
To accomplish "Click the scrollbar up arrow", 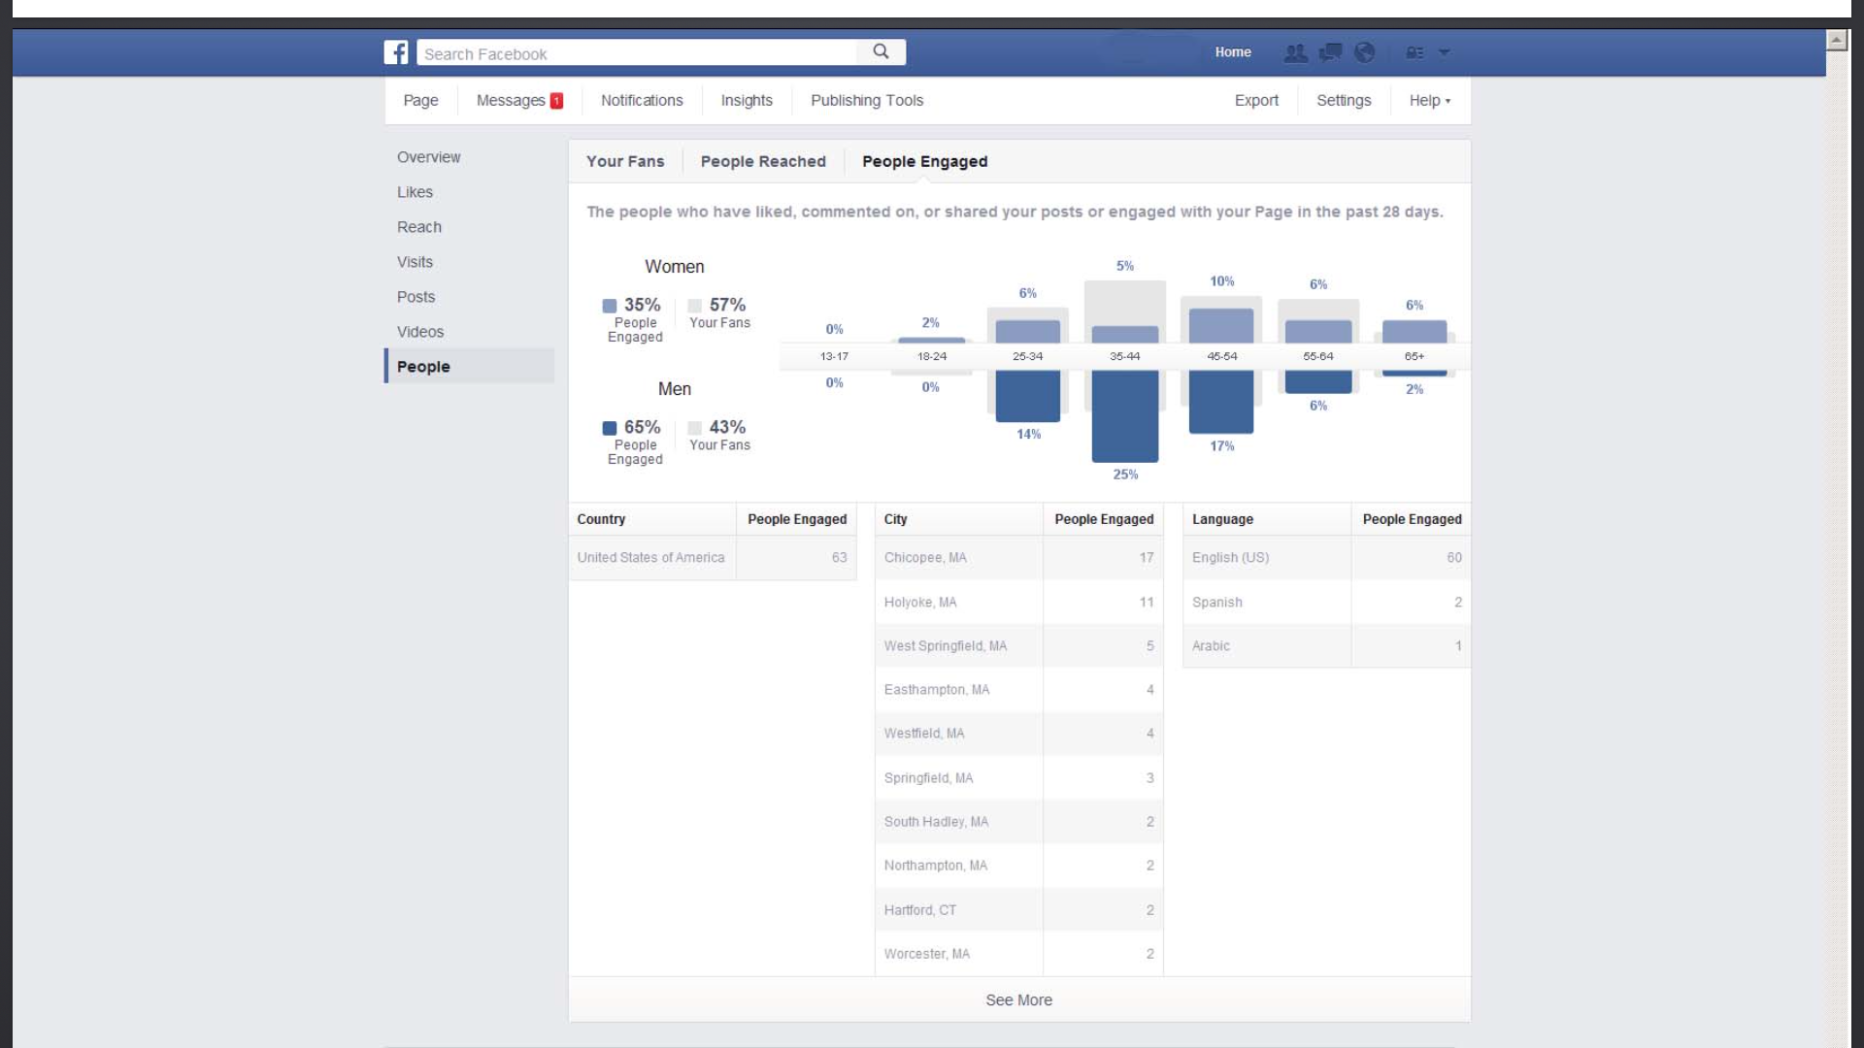I will [1836, 40].
